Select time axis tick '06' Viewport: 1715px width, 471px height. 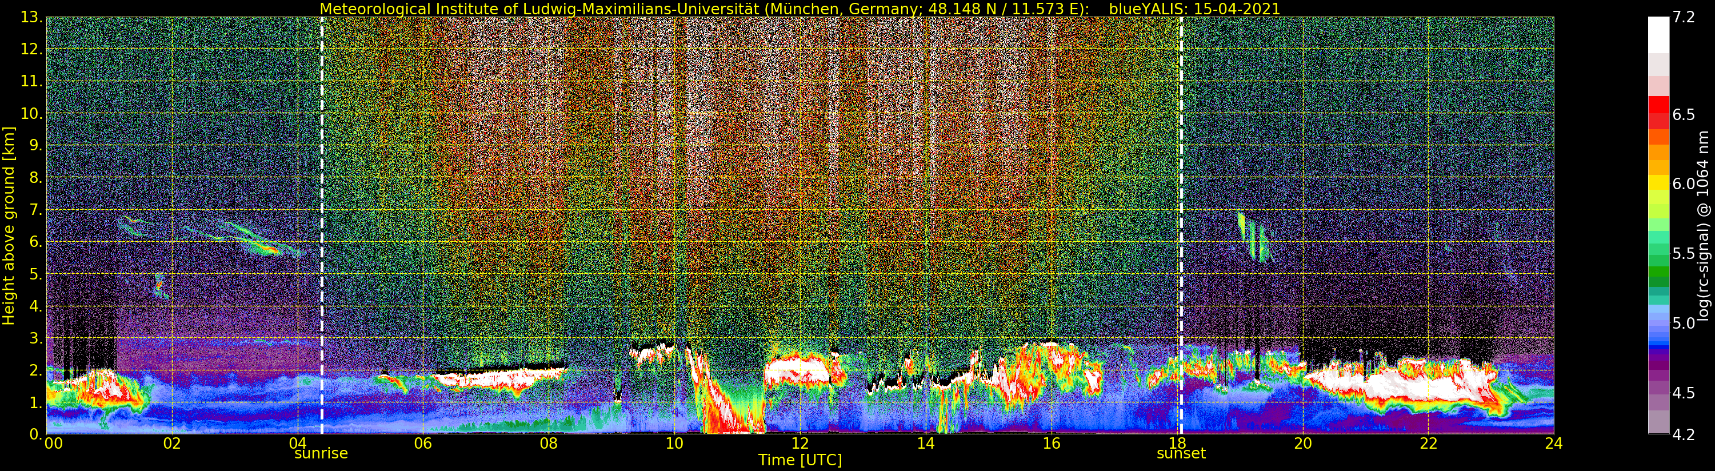(x=423, y=443)
